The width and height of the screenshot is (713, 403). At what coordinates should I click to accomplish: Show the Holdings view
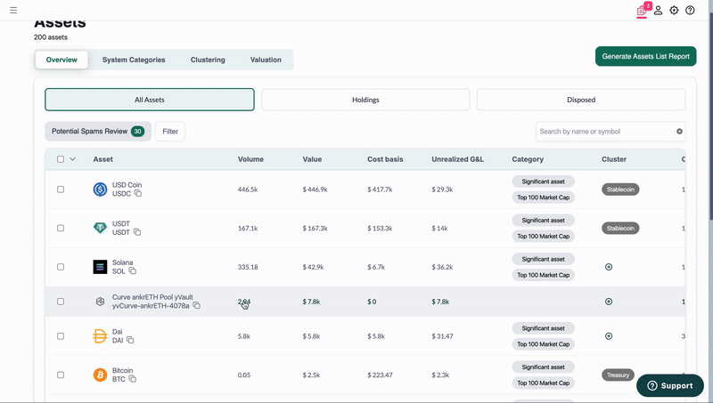[x=365, y=100]
